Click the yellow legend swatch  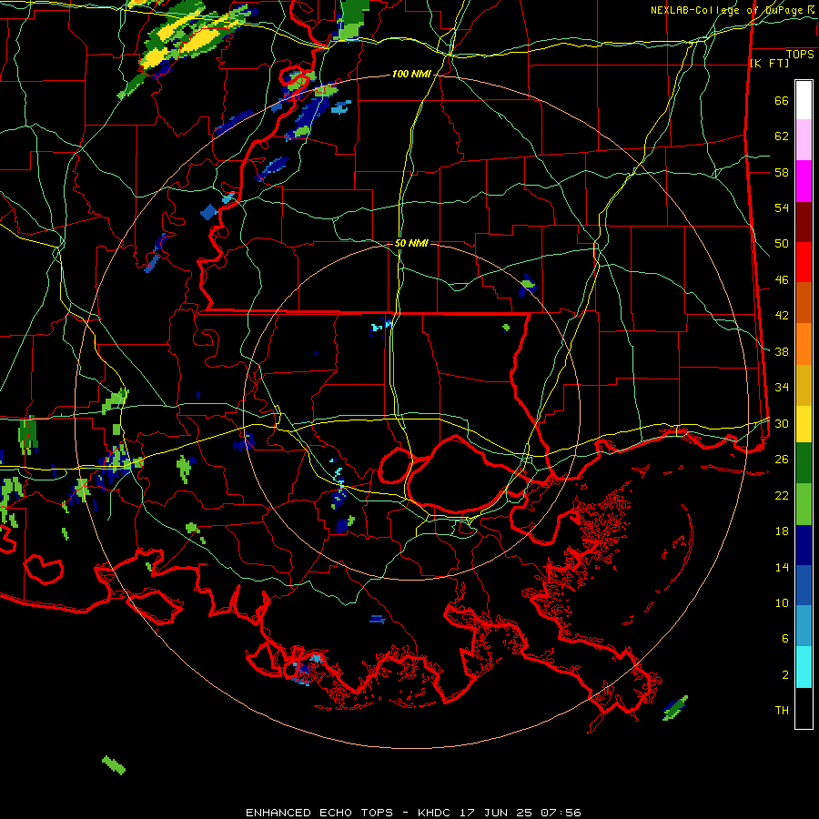pos(804,423)
